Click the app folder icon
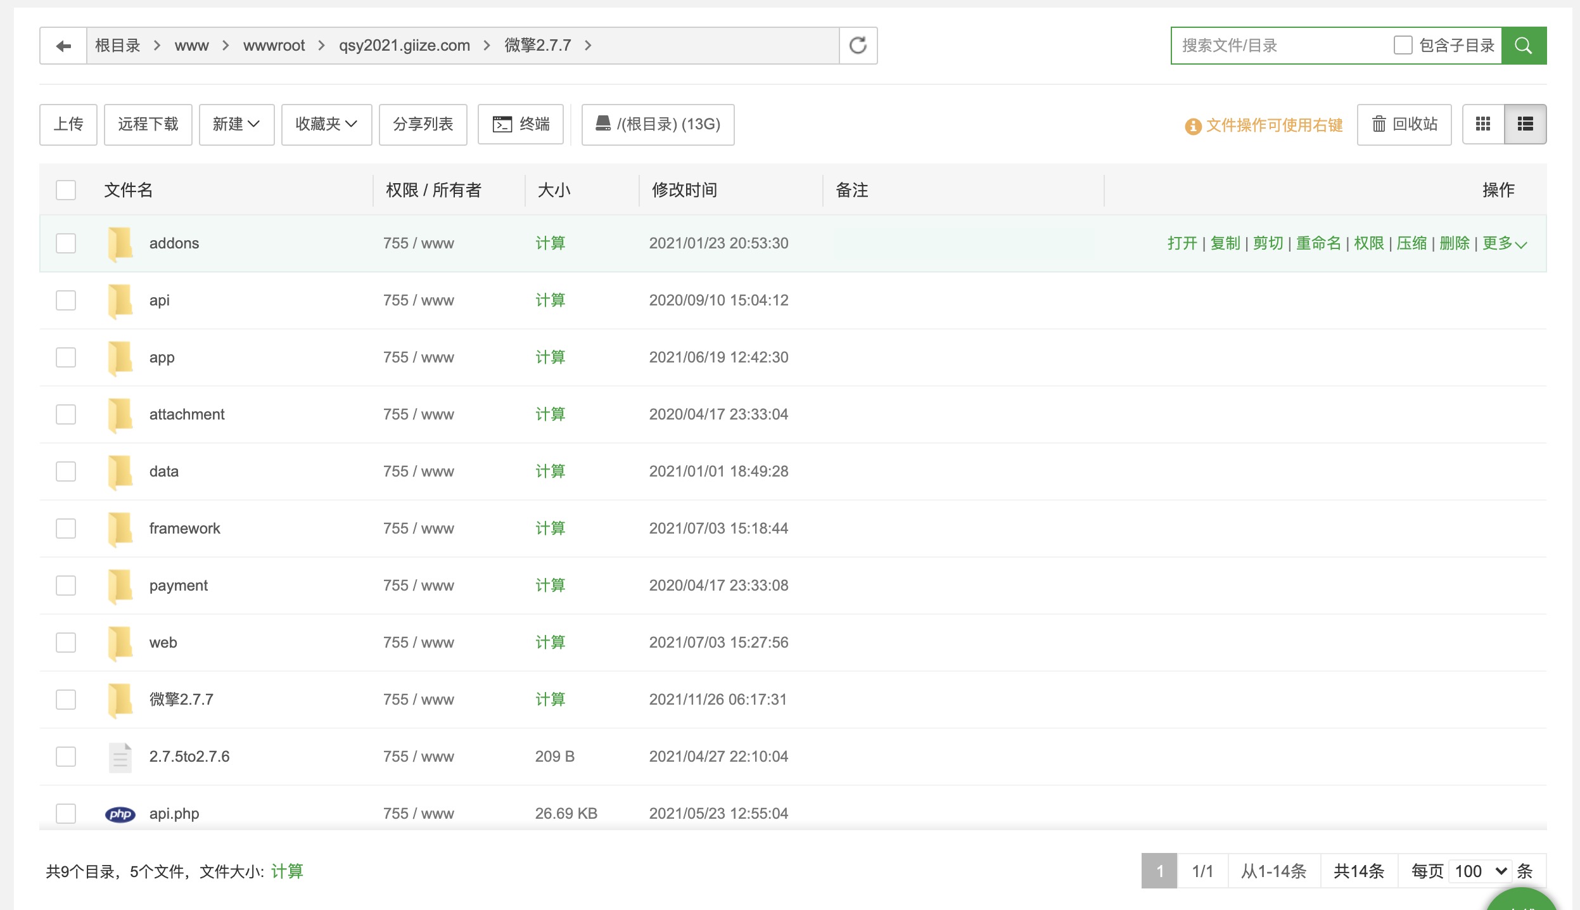This screenshot has width=1580, height=910. 120,357
